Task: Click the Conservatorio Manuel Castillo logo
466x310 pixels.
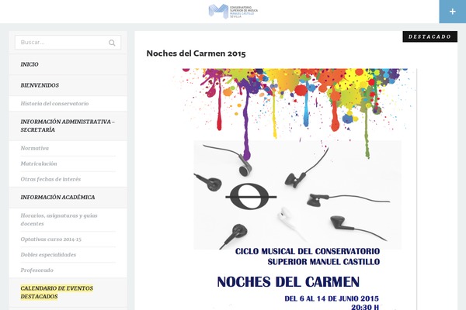Action: click(233, 12)
